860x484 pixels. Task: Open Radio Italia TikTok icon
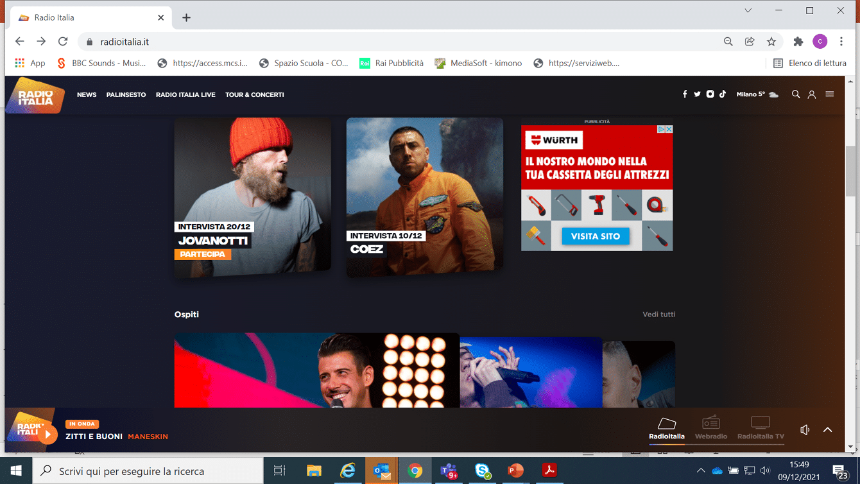coord(723,94)
